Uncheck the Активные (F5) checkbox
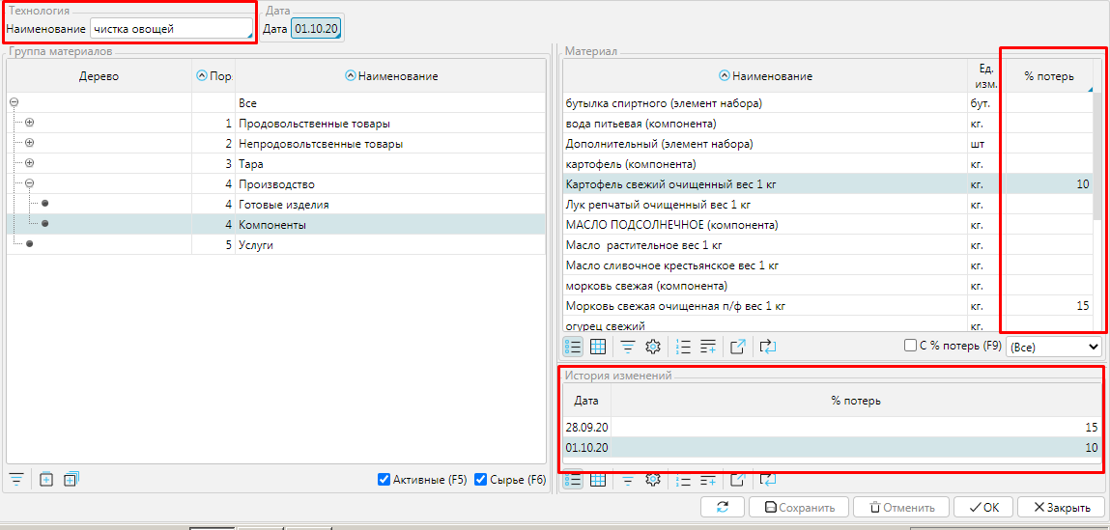 tap(384, 480)
